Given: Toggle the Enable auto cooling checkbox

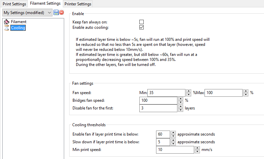Looking at the screenshot, I should (x=141, y=27).
